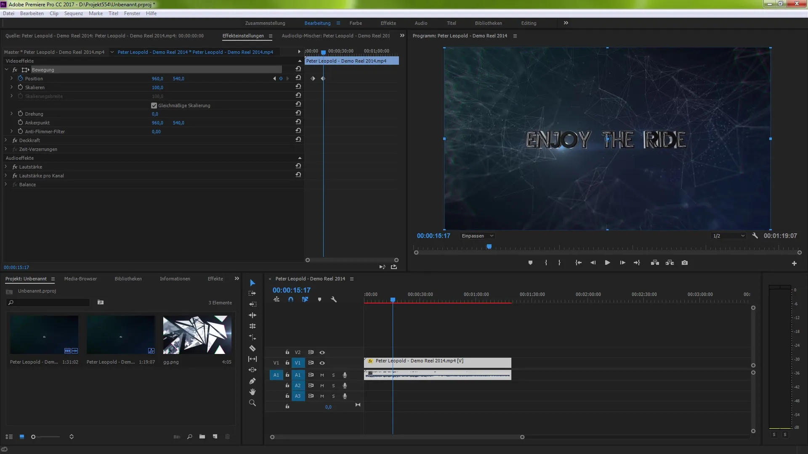Select the Pen tool
808x454 pixels.
(252, 381)
